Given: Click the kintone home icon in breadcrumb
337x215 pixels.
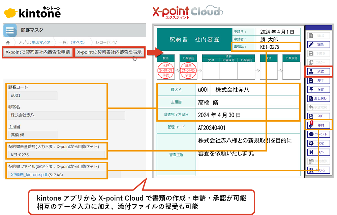Looking at the screenshot, I should pyautogui.click(x=8, y=42).
